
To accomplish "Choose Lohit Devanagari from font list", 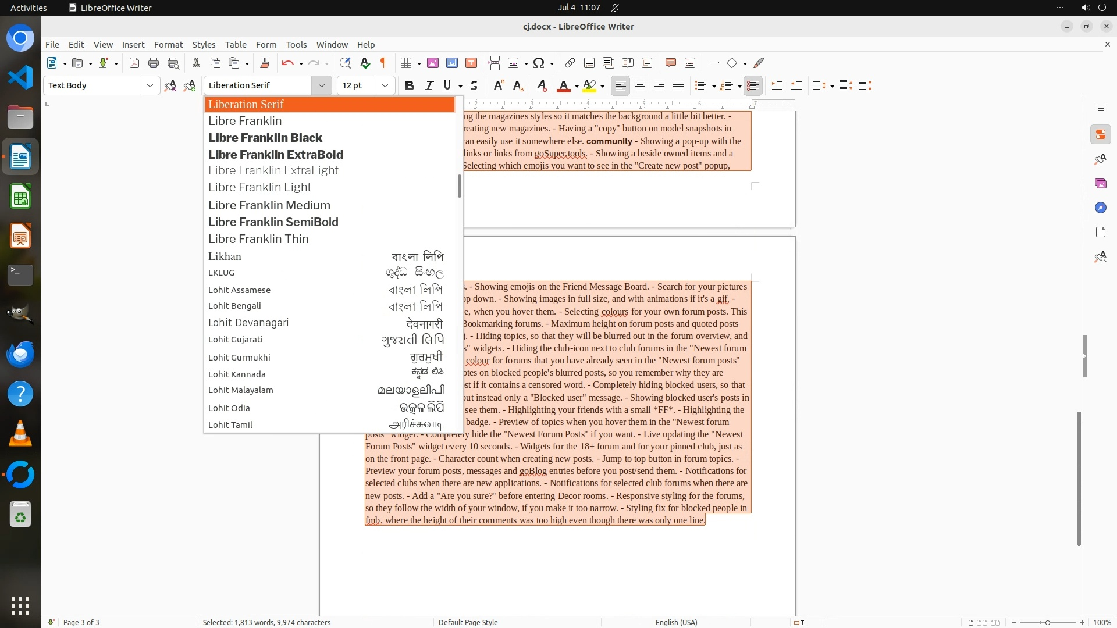I will (248, 323).
